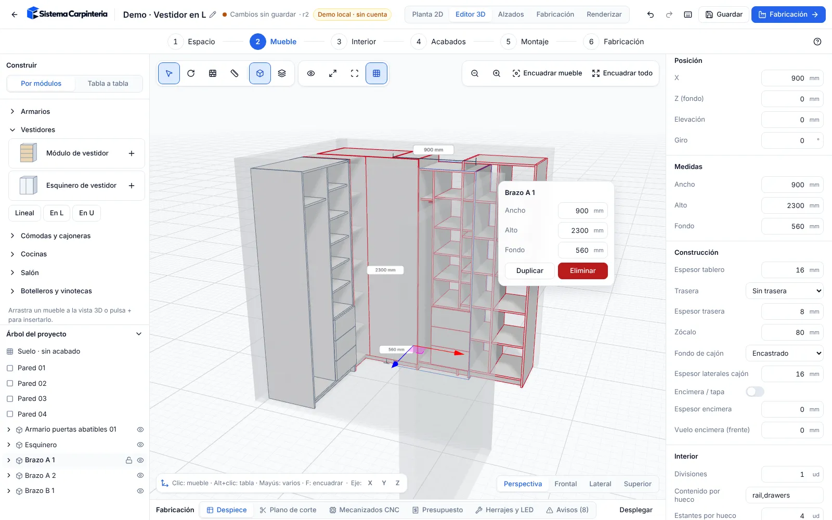Duplicate Brazo A 1 with Duplicar

(530, 271)
